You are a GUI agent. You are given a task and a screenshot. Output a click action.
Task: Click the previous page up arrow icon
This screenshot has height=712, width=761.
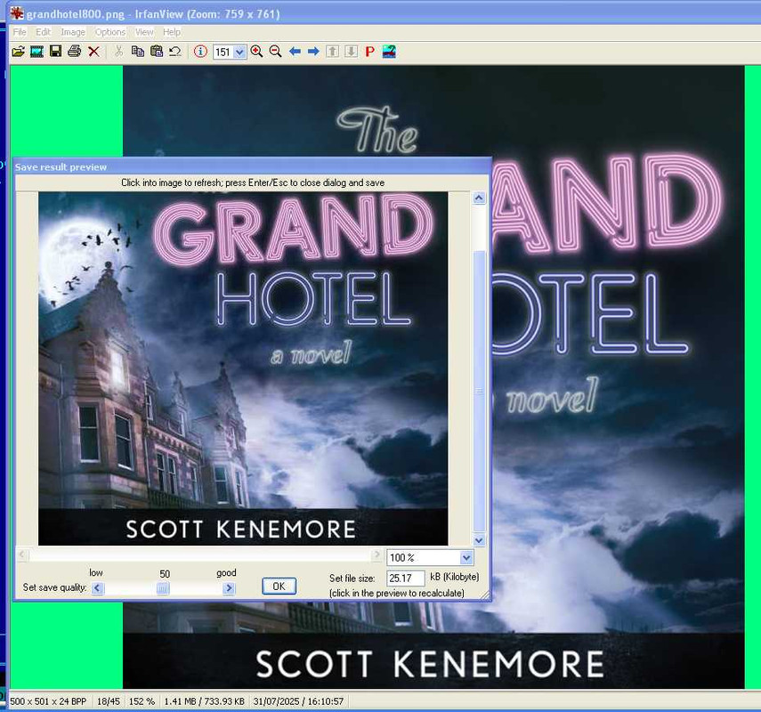click(x=333, y=52)
